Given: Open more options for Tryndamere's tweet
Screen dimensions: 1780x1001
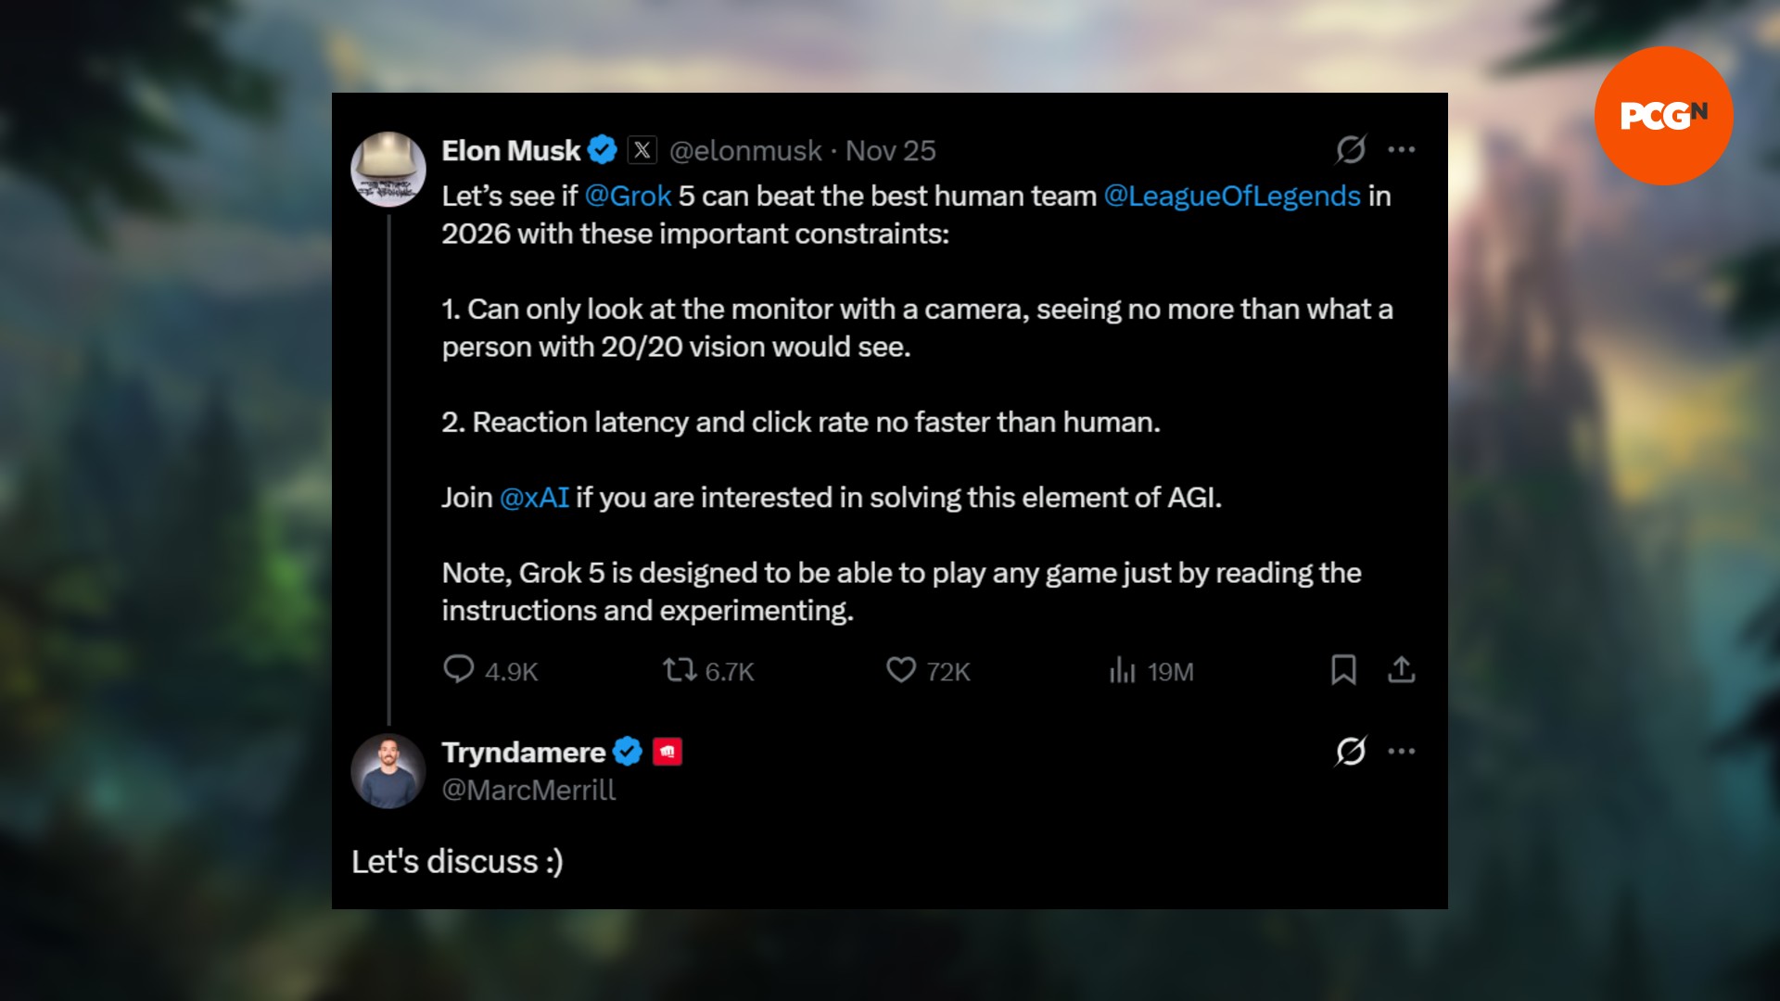Looking at the screenshot, I should click(1401, 751).
